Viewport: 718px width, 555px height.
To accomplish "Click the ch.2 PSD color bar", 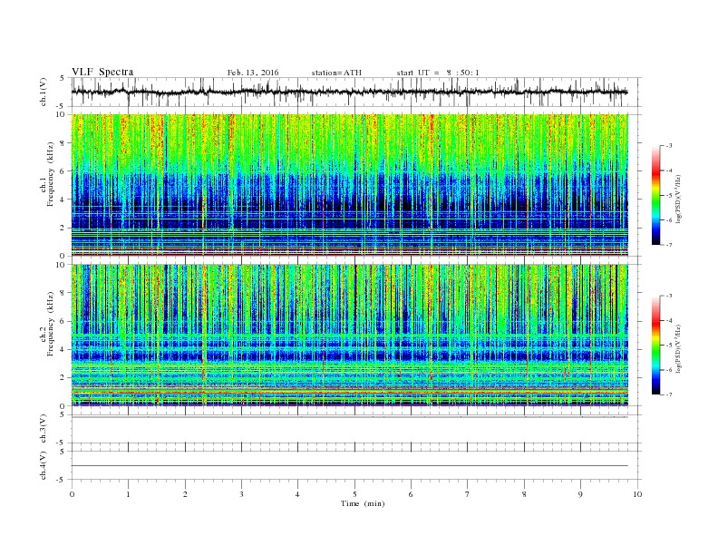I will coord(655,345).
